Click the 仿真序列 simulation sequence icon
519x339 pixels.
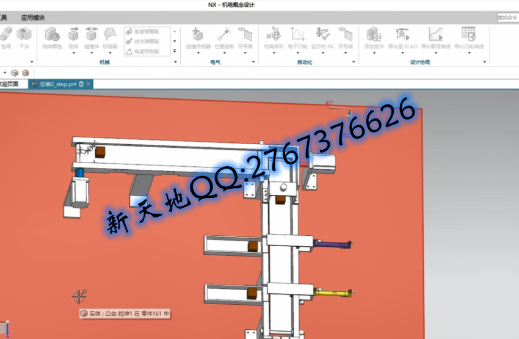(x=273, y=35)
